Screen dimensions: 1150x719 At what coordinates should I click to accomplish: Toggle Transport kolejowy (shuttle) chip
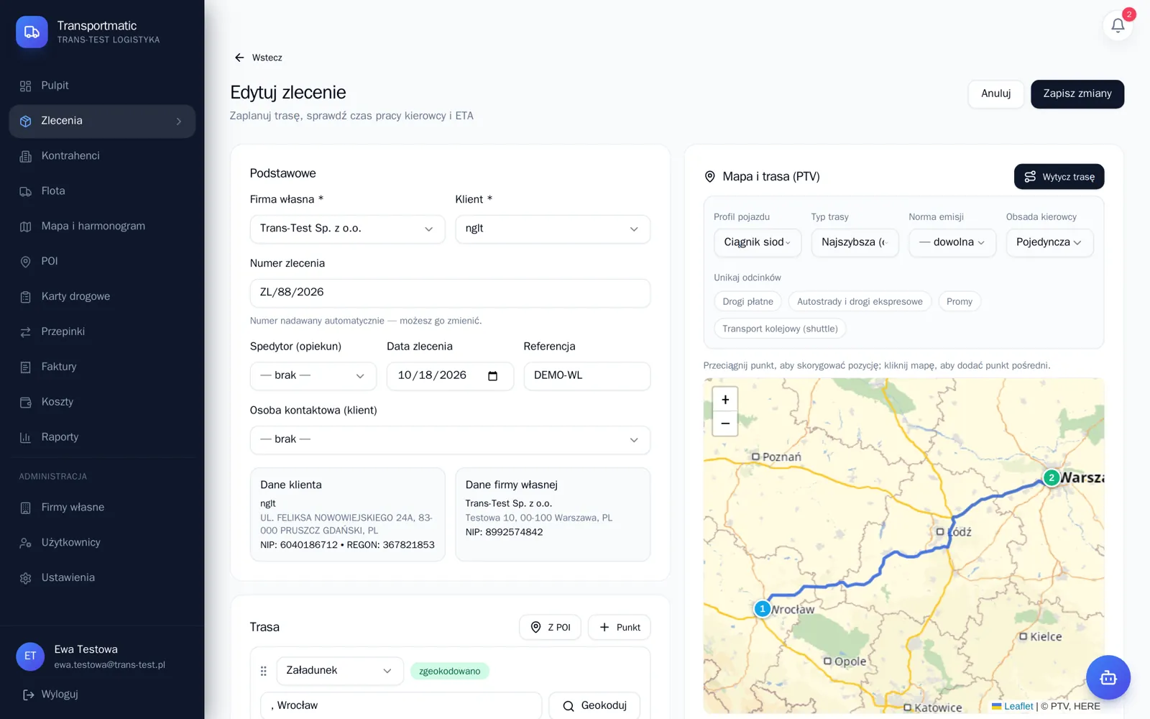[780, 329]
